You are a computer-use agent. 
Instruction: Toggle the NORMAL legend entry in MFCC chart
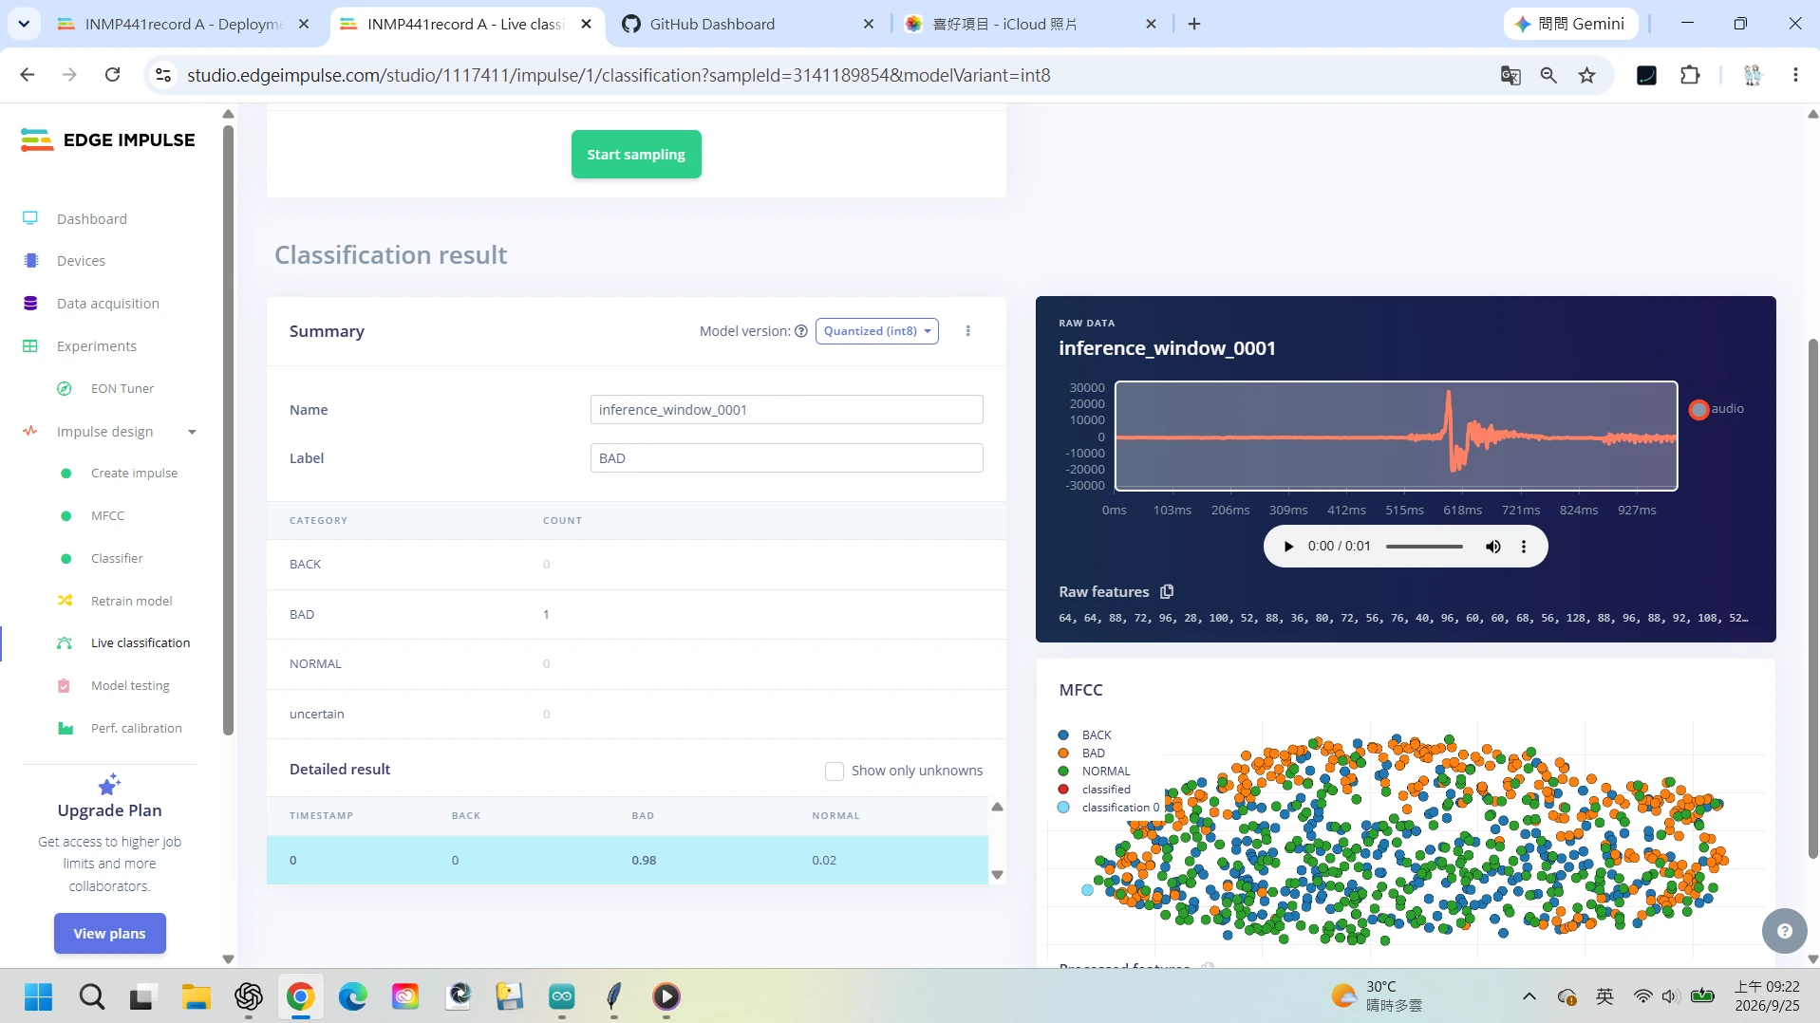coord(1095,771)
